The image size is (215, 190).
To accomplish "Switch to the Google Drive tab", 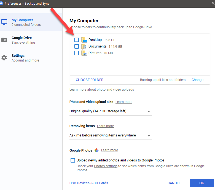I will click(x=31, y=40).
